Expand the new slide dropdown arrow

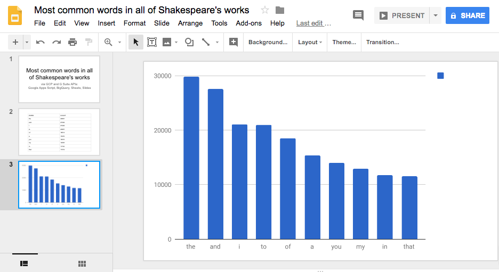(27, 42)
